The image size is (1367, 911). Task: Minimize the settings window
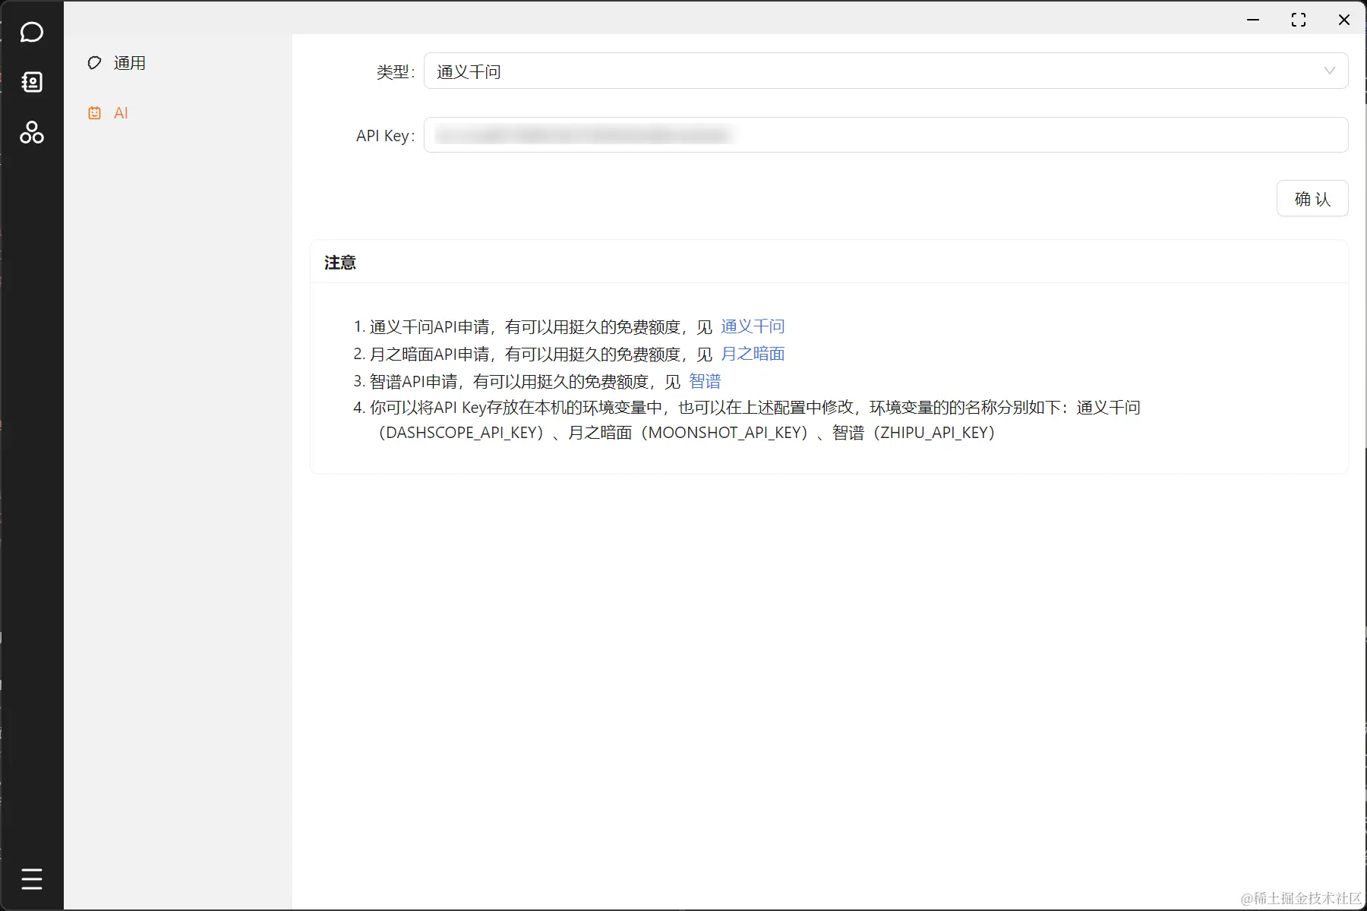[1253, 20]
